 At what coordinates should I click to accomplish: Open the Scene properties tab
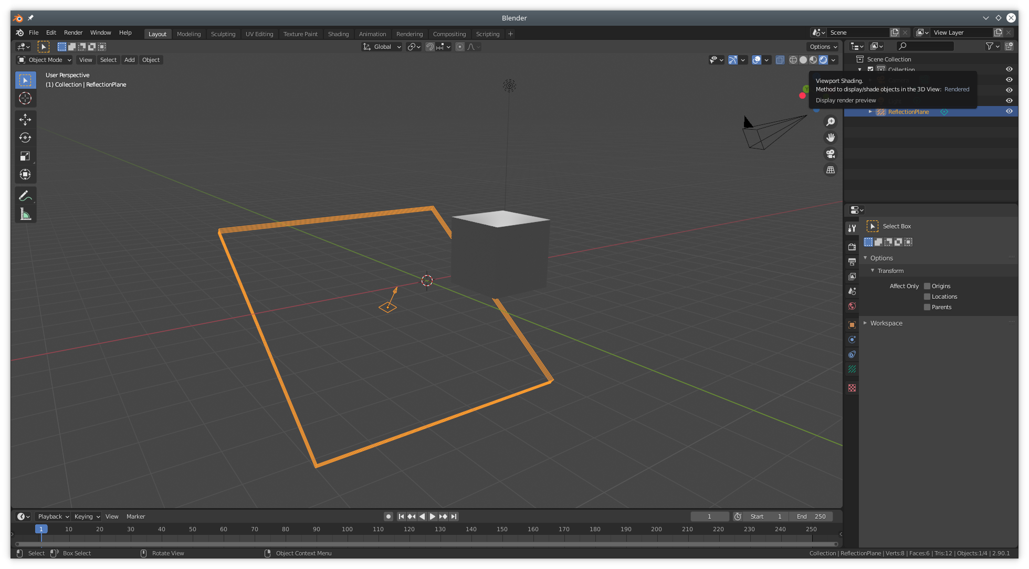[852, 291]
